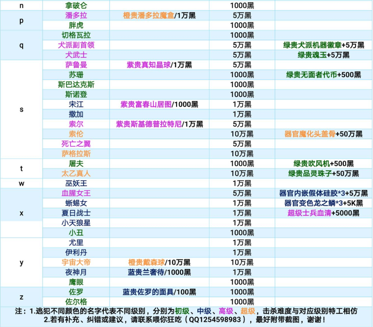Select the 胖虎 cell
Image resolution: width=373 pixels, height=327 pixels.
click(x=76, y=25)
